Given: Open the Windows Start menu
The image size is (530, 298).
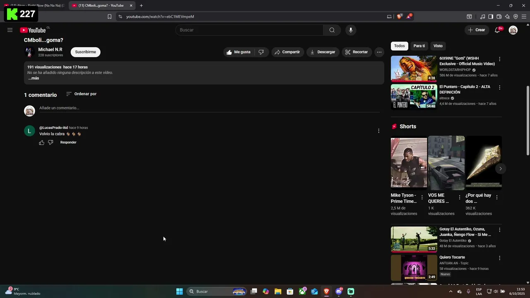Looking at the screenshot, I should click(x=179, y=291).
